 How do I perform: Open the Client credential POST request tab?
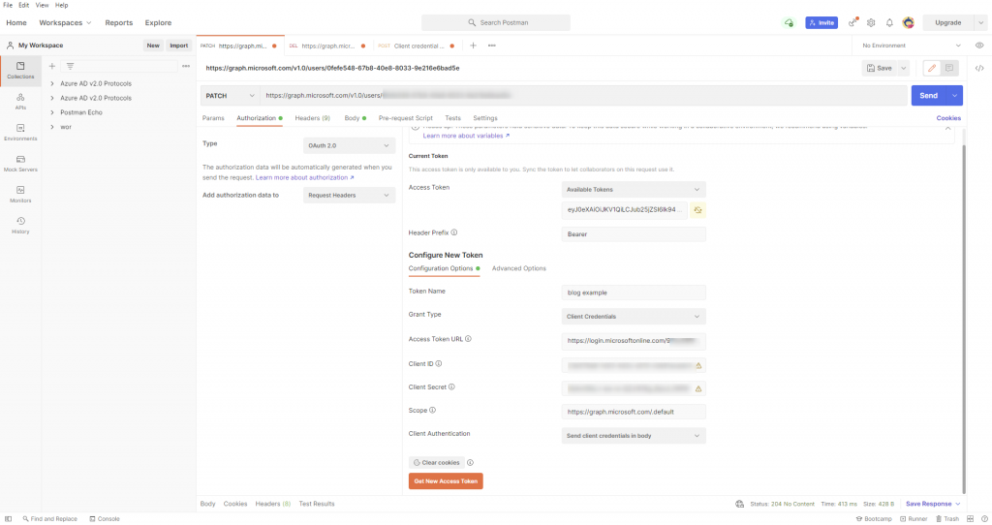[417, 46]
